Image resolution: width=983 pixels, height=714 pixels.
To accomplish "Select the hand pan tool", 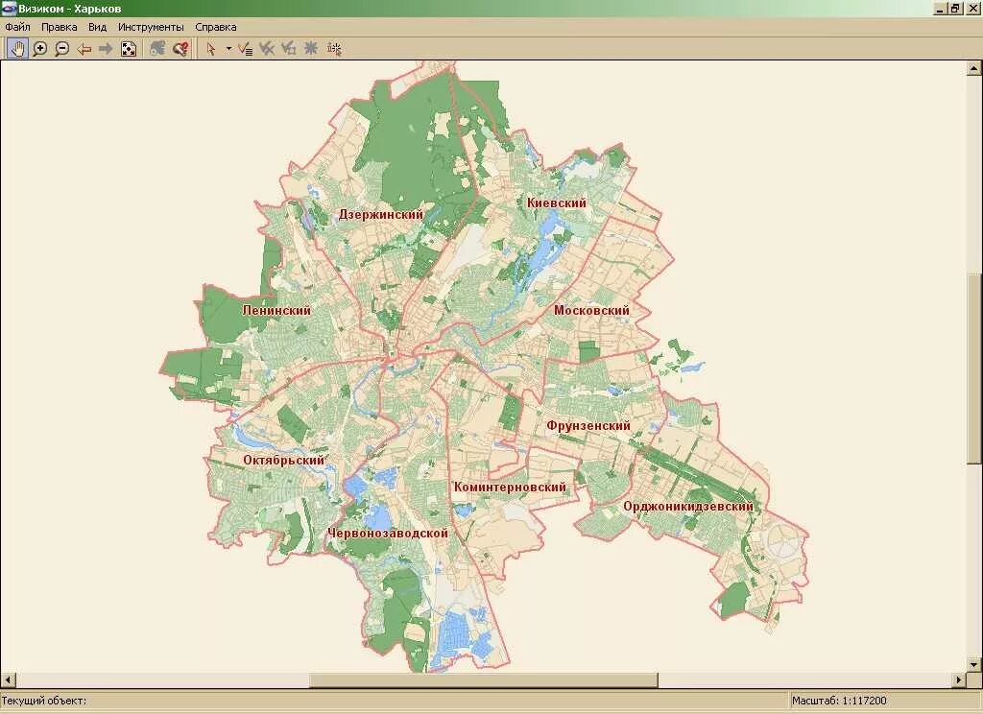I will tap(17, 48).
